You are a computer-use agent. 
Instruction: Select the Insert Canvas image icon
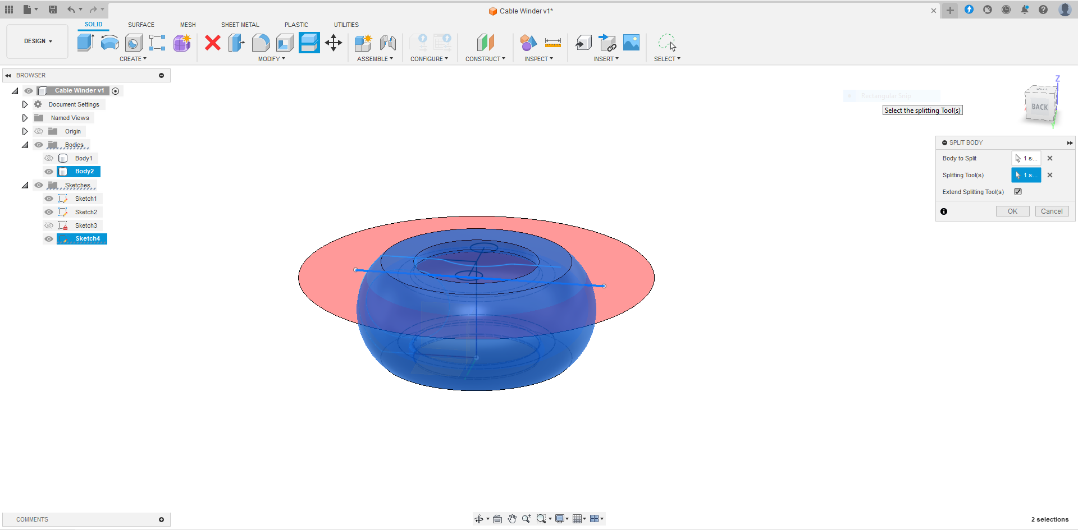click(632, 43)
